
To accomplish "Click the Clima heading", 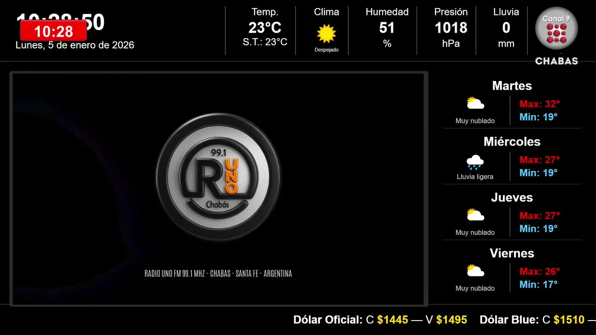I will point(326,12).
